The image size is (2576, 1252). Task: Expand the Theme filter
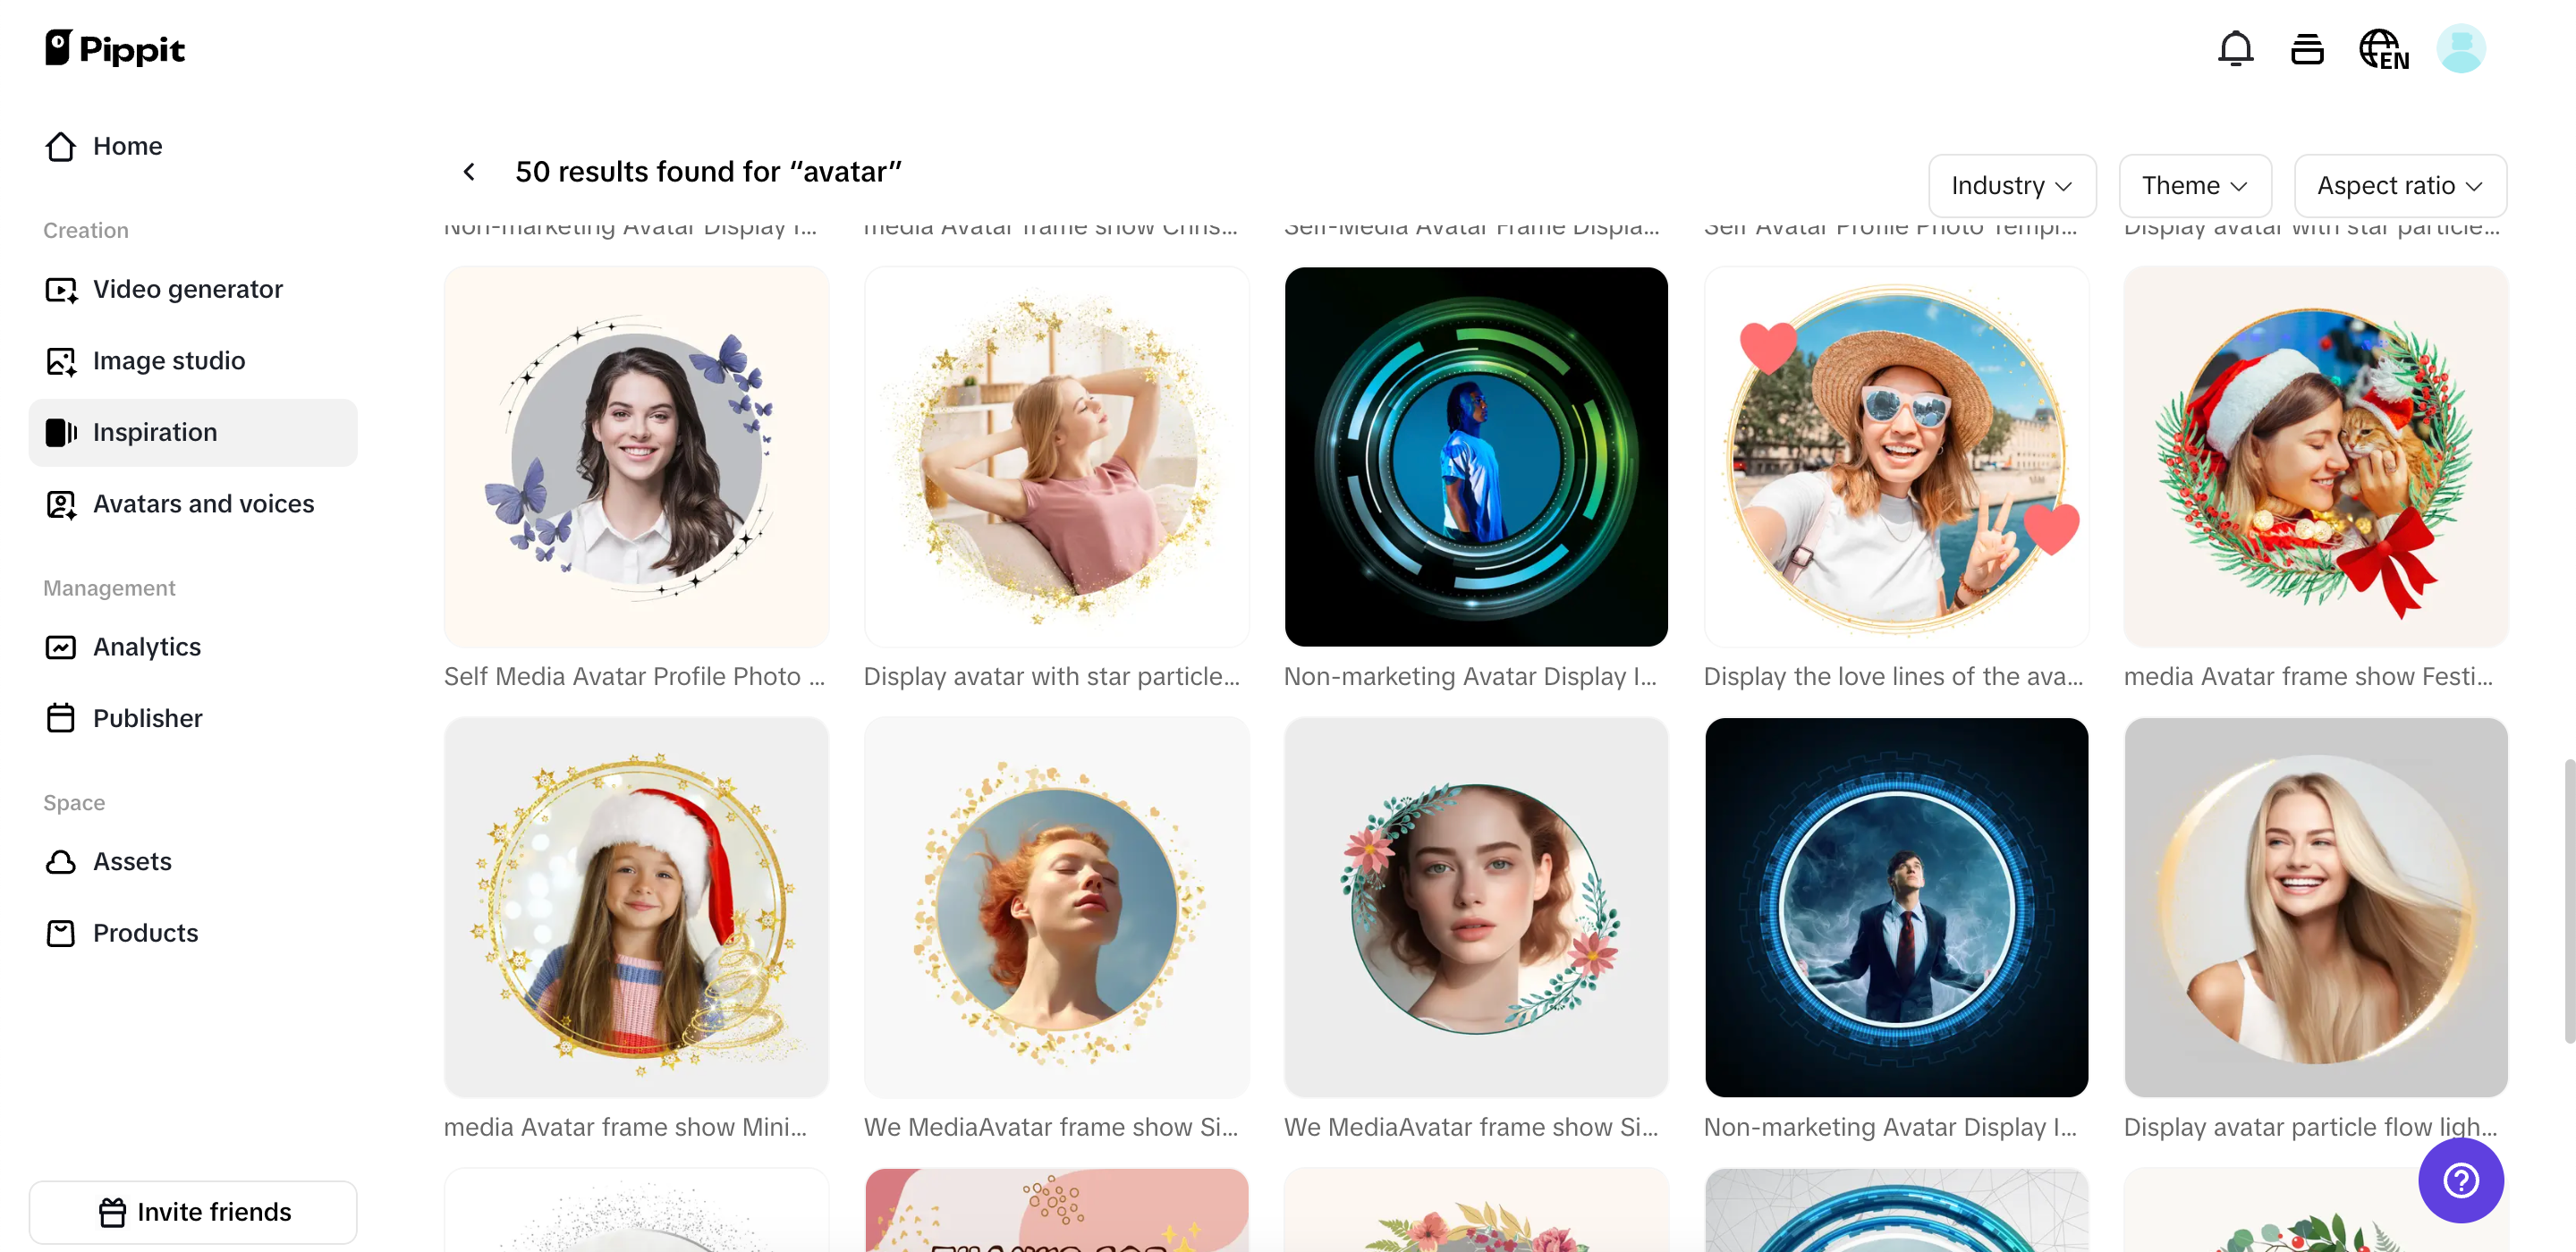[2195, 185]
